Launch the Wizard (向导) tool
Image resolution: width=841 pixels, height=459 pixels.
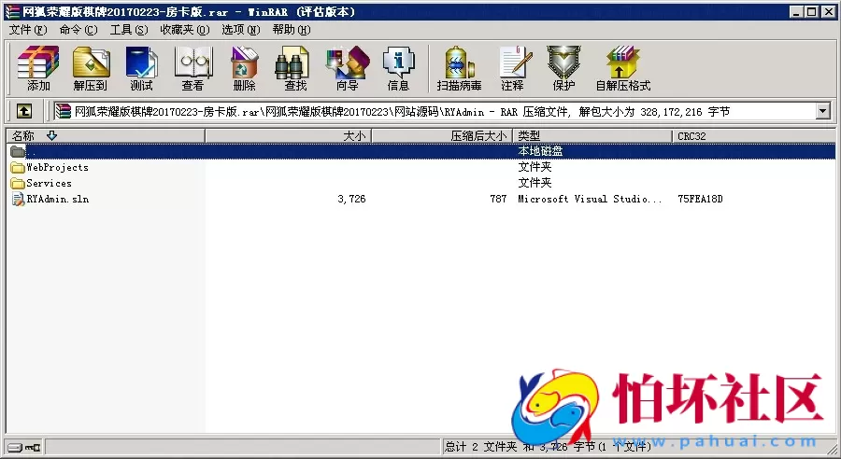(x=347, y=68)
